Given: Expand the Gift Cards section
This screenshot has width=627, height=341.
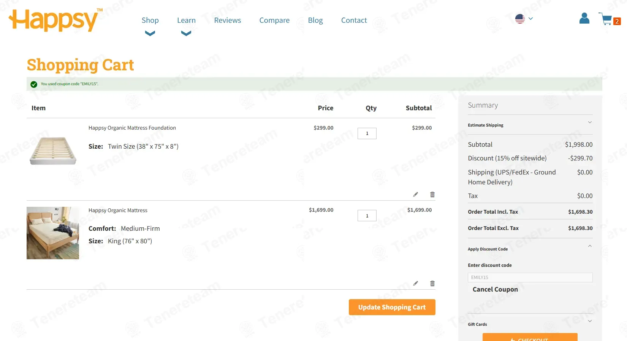Looking at the screenshot, I should pyautogui.click(x=530, y=324).
